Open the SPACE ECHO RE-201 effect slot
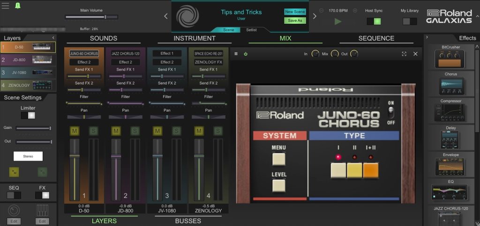Screen dimensions: 480x226 [209, 54]
